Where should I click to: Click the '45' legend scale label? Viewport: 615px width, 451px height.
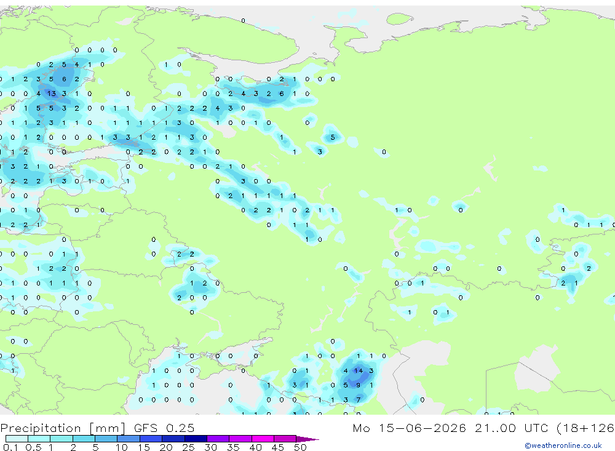coord(278,447)
